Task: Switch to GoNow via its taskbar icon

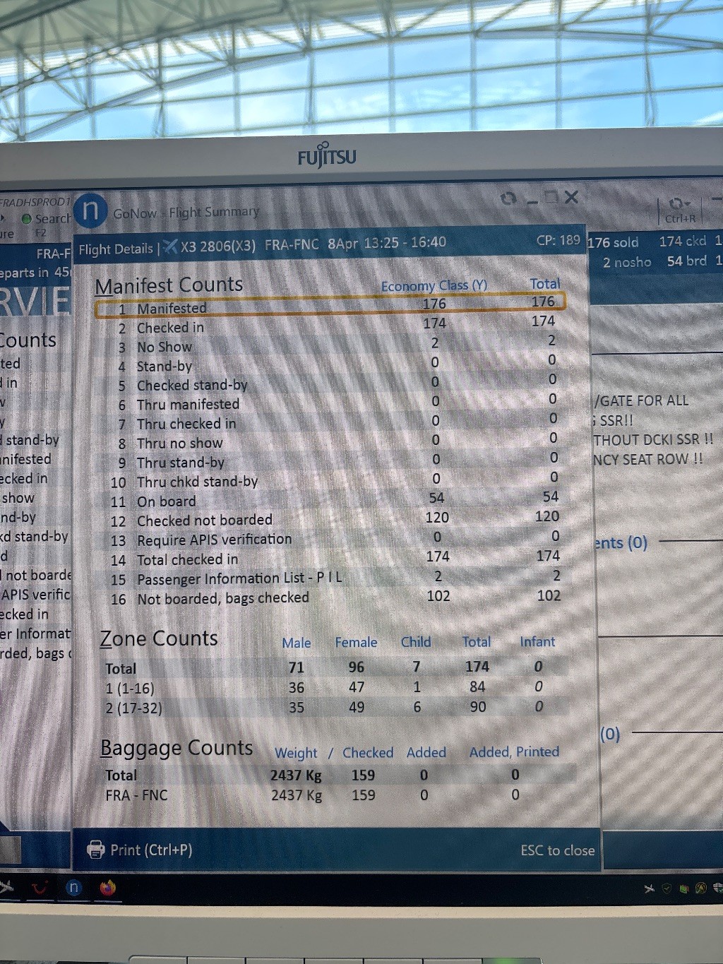Action: tap(73, 888)
